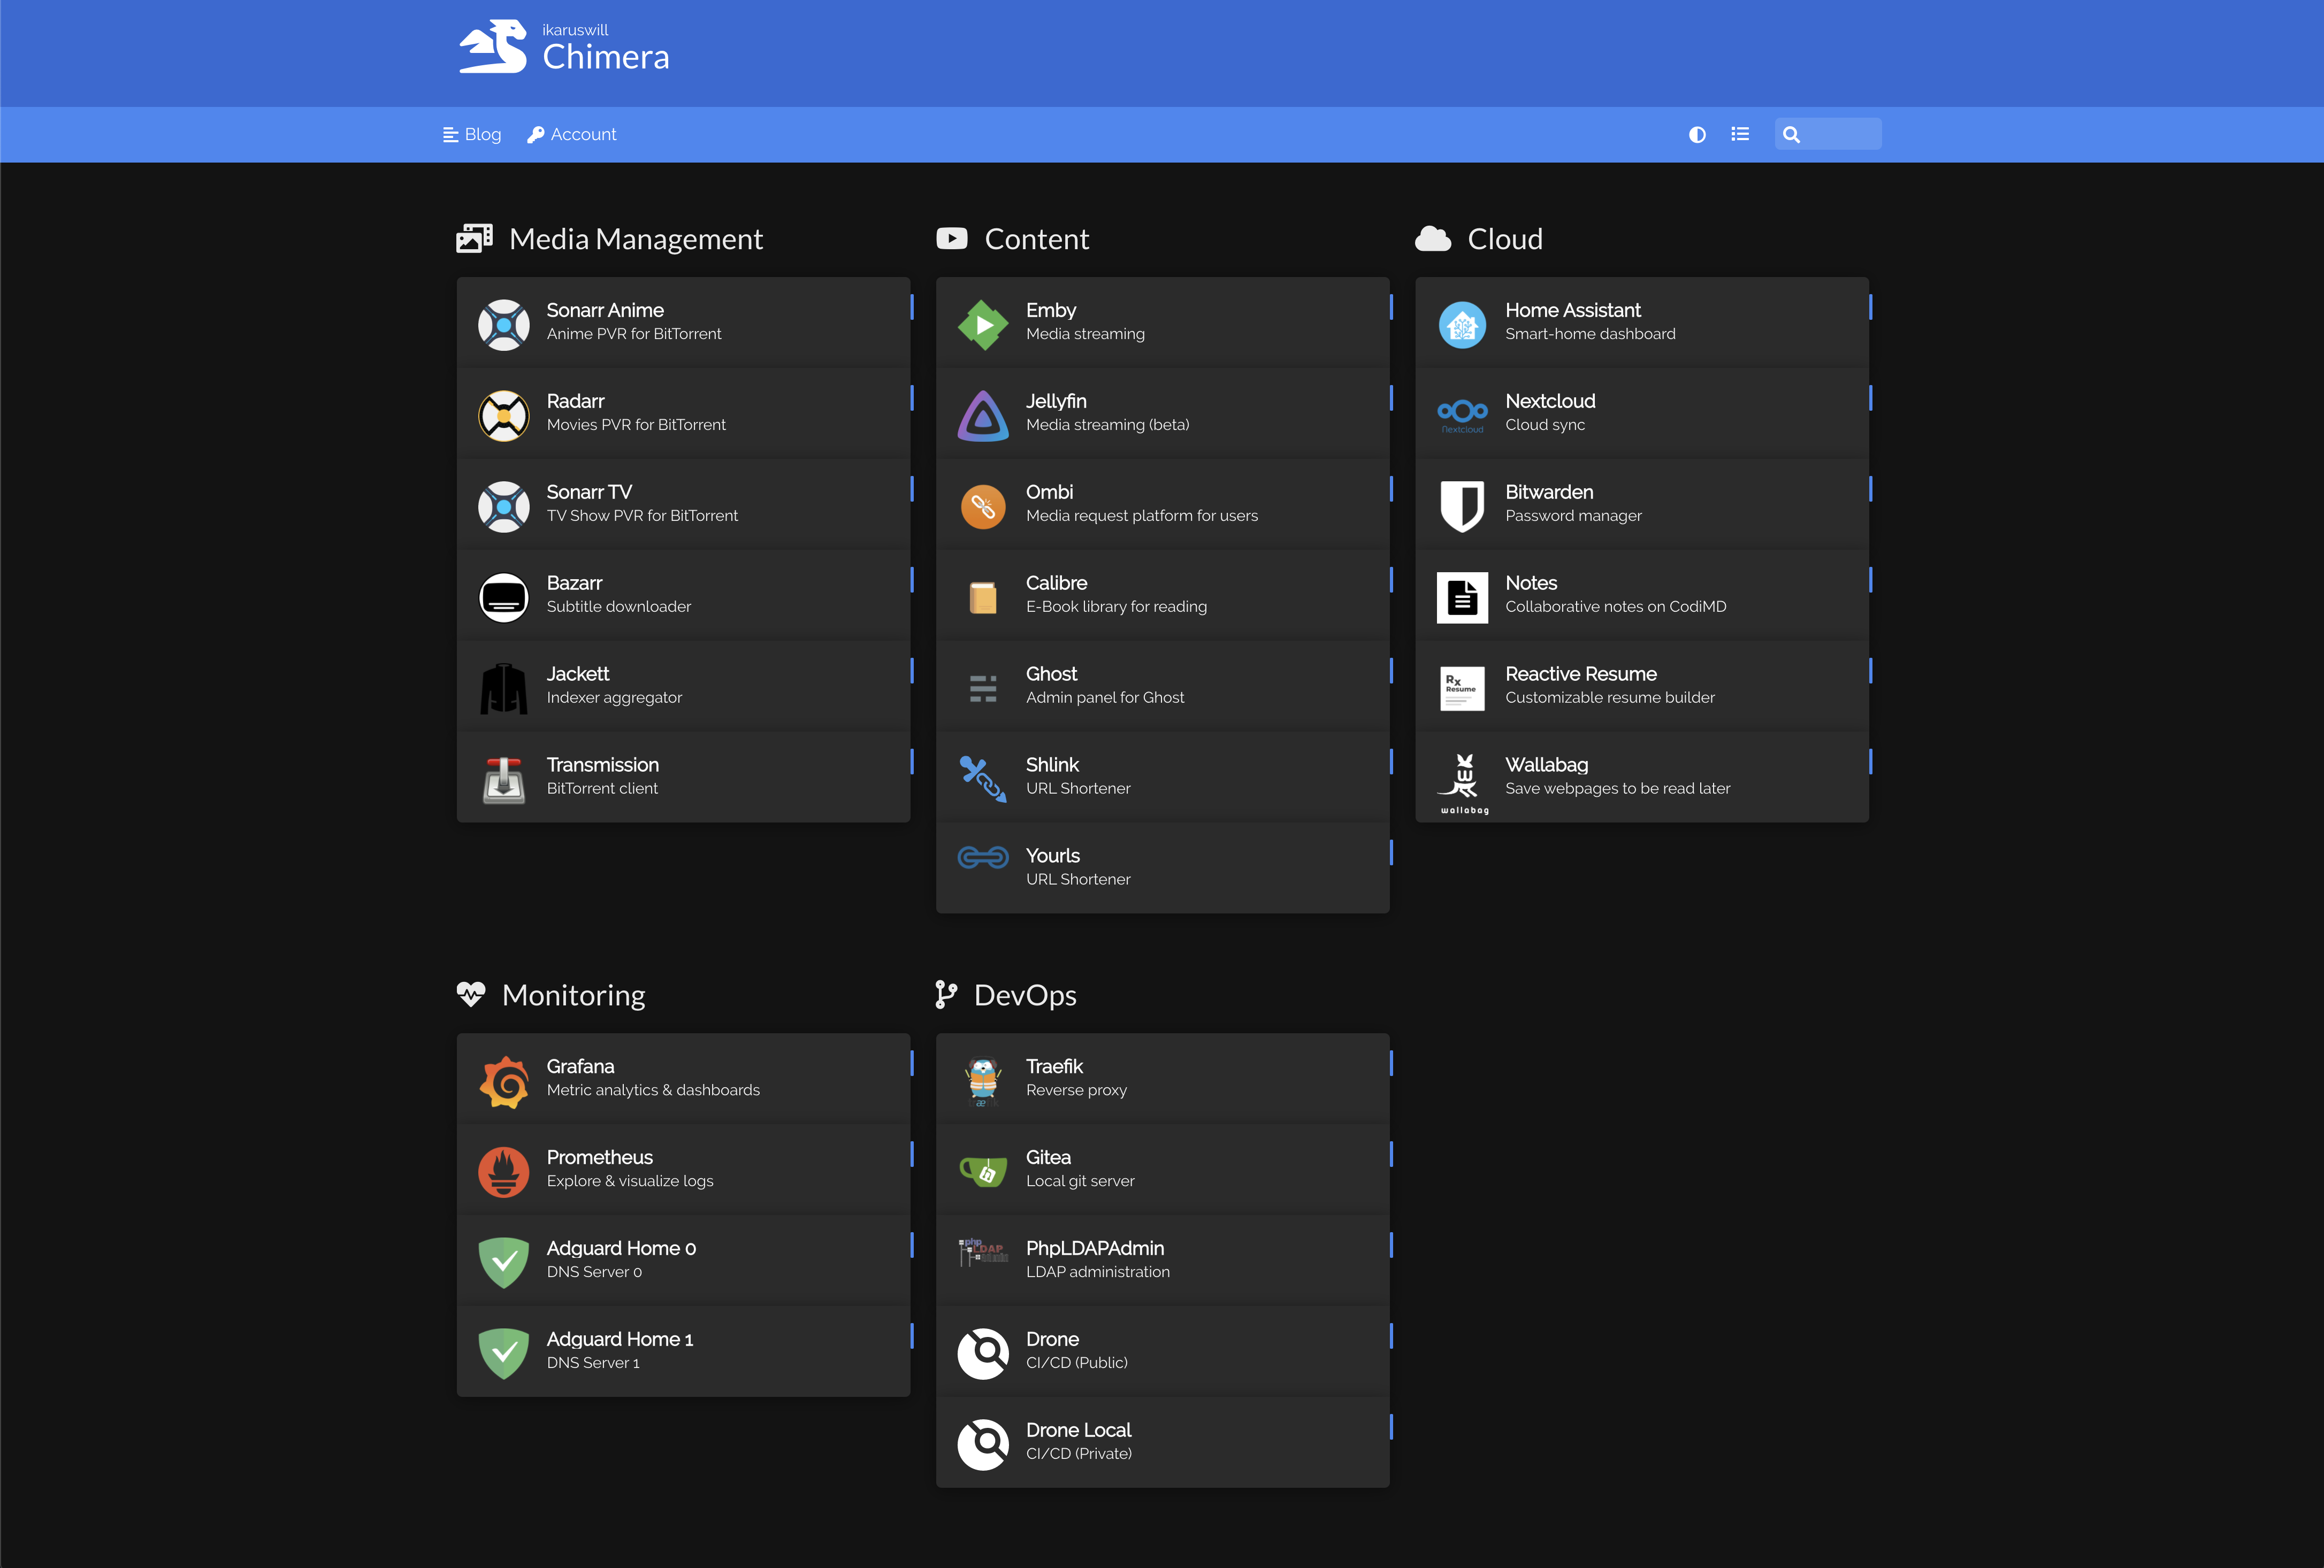Click 'Smart-home dashboard' text
This screenshot has width=2324, height=1568.
[1590, 334]
